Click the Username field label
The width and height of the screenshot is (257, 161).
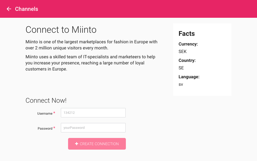[45, 114]
